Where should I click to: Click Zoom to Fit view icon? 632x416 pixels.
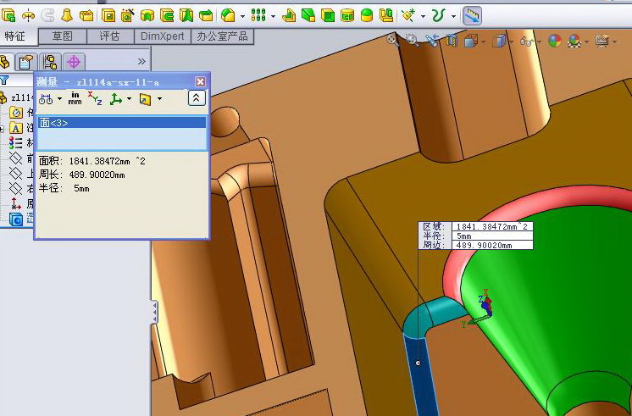392,40
